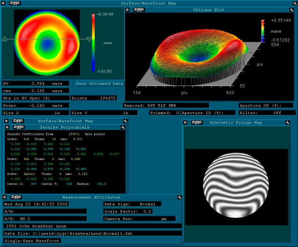Pin the Oblique Plot window
Screen dimensions: 298x247
[x=293, y=9]
